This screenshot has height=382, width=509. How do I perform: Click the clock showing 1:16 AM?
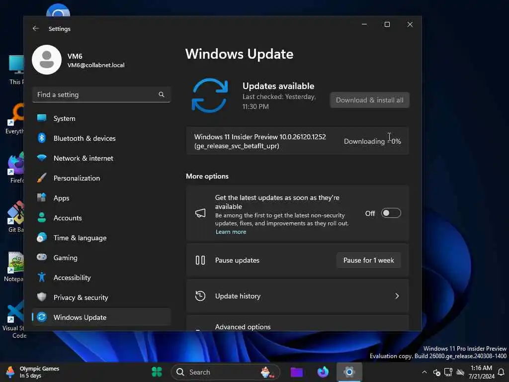(x=481, y=368)
